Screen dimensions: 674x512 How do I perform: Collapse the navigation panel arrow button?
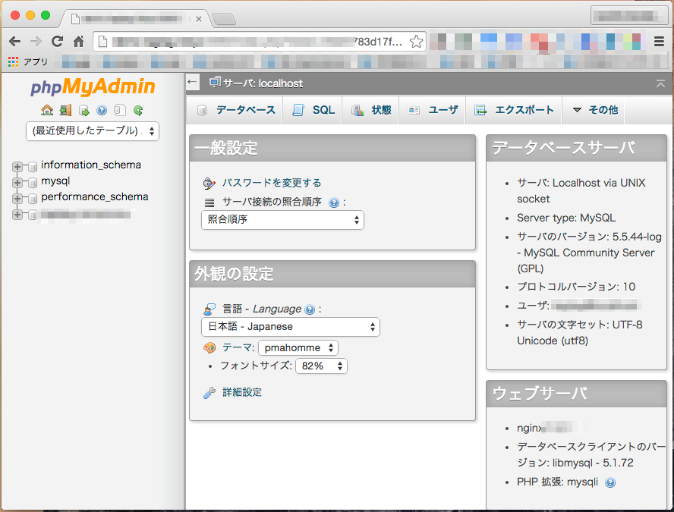coord(193,82)
